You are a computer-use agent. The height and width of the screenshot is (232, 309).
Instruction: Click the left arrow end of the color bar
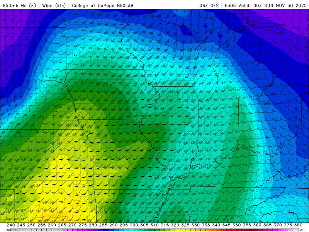7,230
